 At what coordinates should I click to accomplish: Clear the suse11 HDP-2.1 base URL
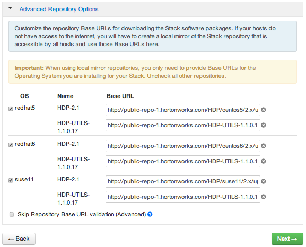pyautogui.click(x=264, y=181)
